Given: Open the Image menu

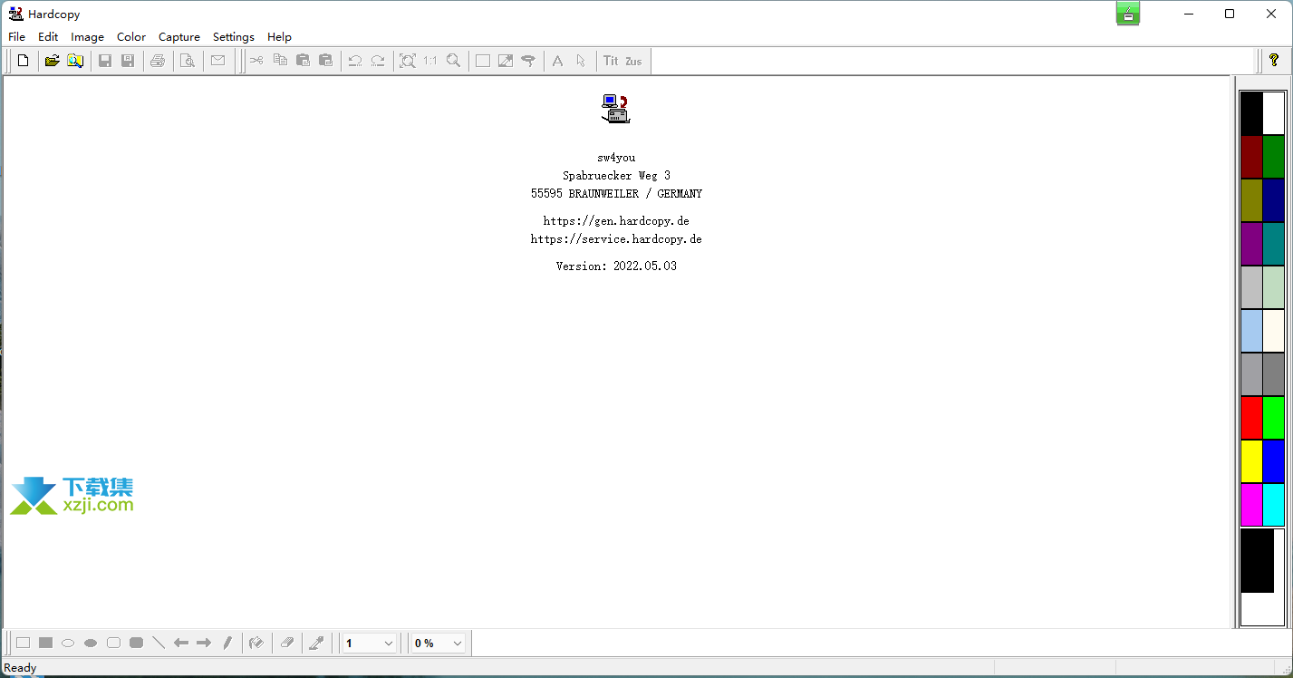Looking at the screenshot, I should (88, 37).
